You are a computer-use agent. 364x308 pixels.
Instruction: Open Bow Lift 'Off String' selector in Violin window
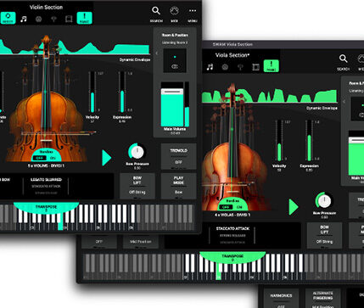[x=137, y=186]
